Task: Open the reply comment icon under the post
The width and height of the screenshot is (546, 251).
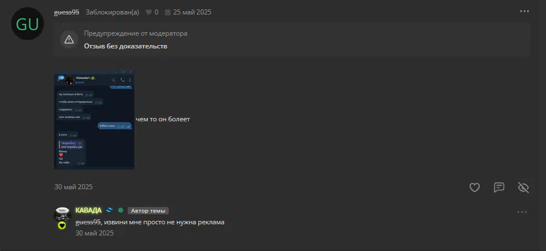Action: 499,188
